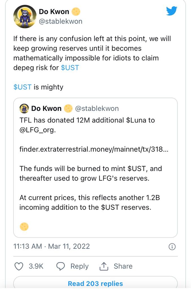
Task: Open the tweet info icon
Action: pyautogui.click(x=172, y=247)
